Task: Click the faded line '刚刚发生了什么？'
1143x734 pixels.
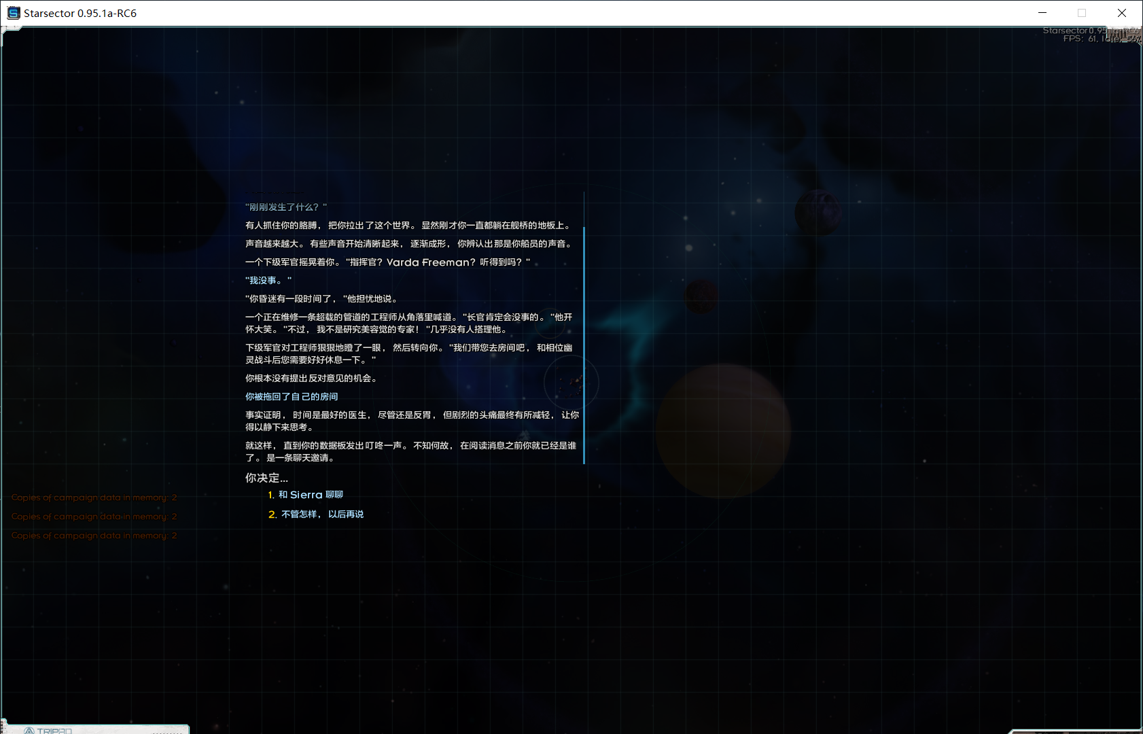Action: click(285, 207)
